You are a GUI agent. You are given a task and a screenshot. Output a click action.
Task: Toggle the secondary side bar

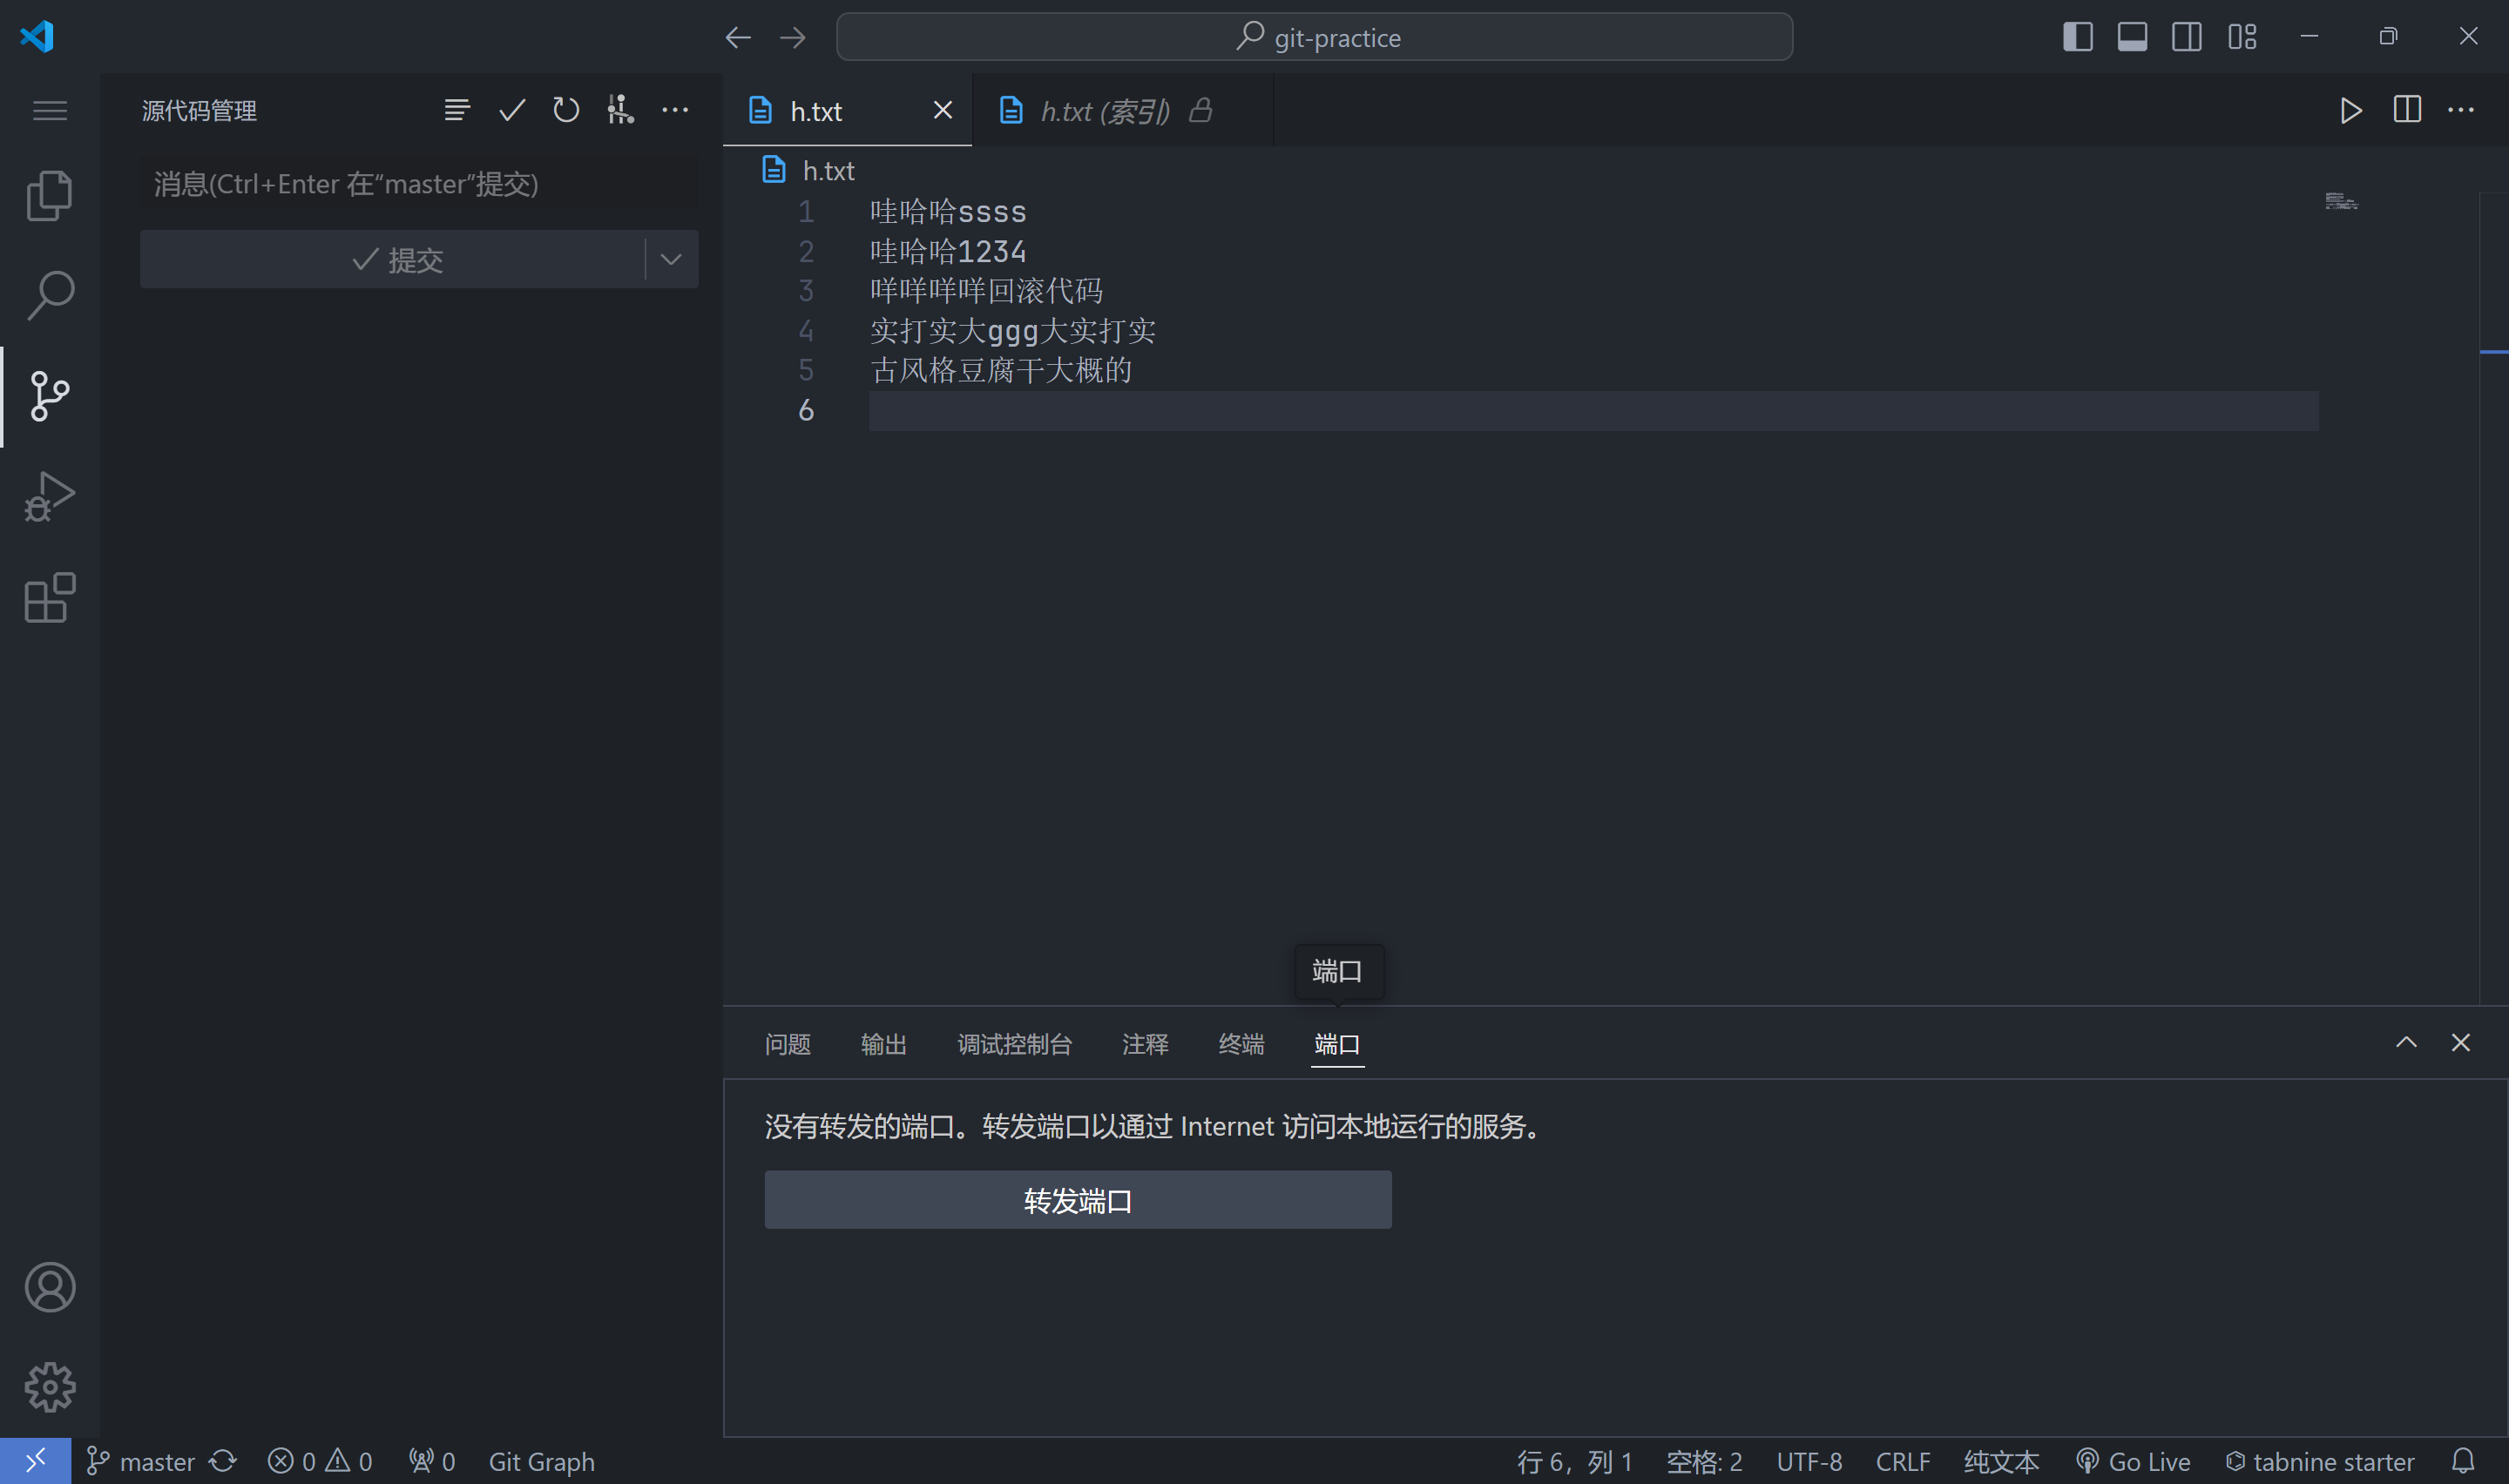(2186, 37)
